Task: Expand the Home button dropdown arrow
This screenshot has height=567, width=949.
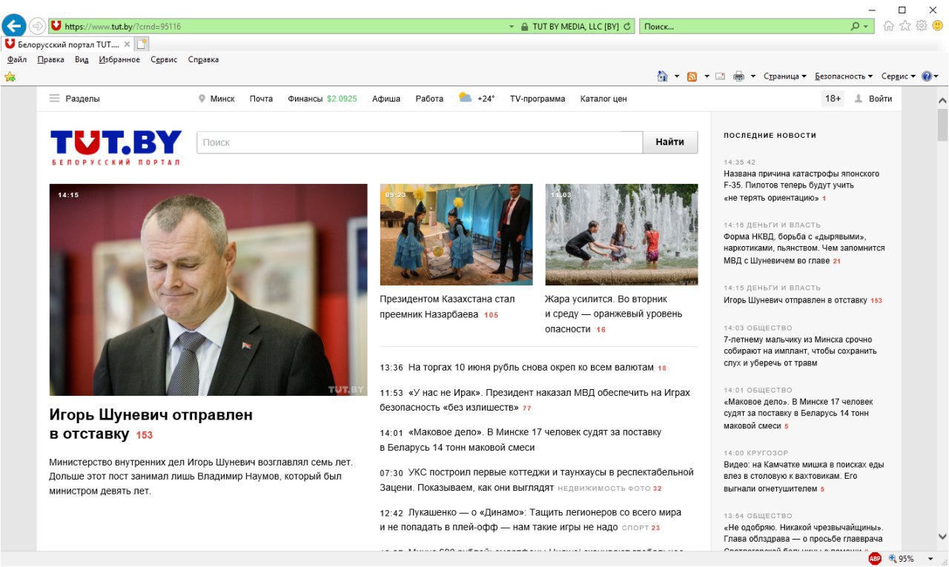Action: coord(677,76)
